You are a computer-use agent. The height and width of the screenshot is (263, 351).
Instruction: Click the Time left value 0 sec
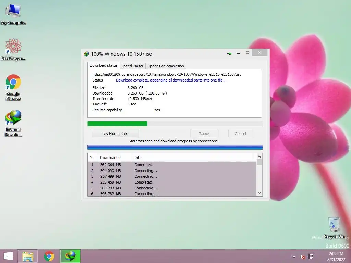pos(132,104)
